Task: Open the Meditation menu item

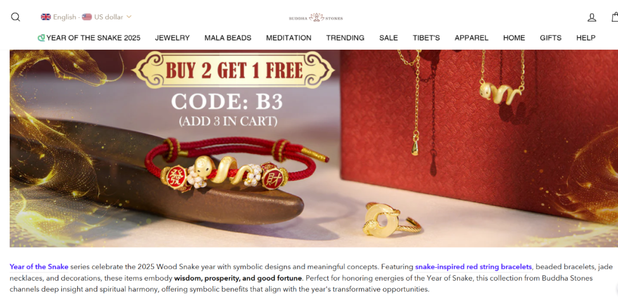Action: (288, 38)
